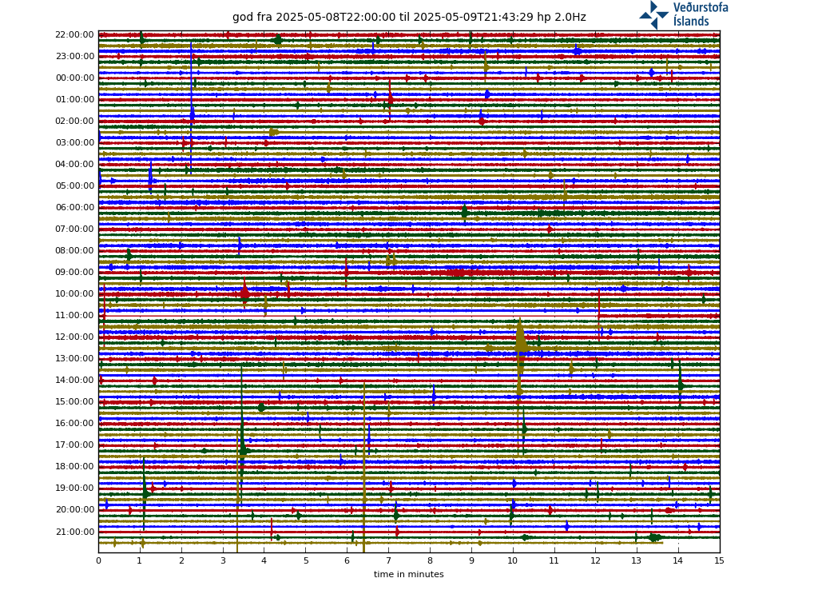Click the 00:00:00 time label
Image resolution: width=818 pixels, height=614 pixels.
[74, 78]
